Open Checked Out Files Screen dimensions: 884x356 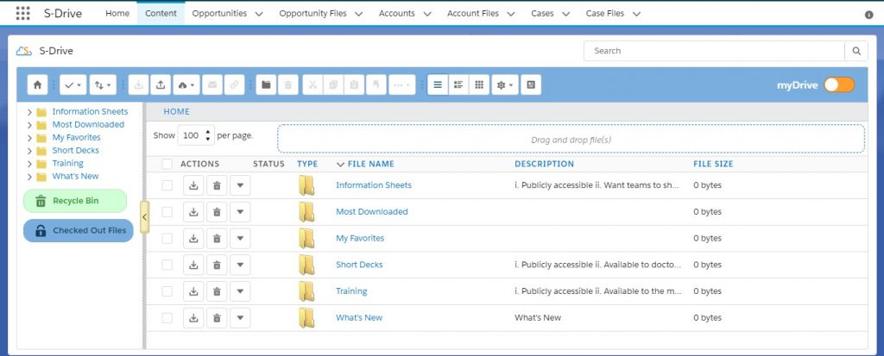point(79,230)
